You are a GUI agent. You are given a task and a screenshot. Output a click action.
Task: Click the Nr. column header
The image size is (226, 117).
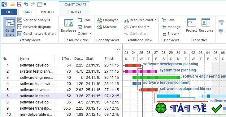[x=10, y=58]
